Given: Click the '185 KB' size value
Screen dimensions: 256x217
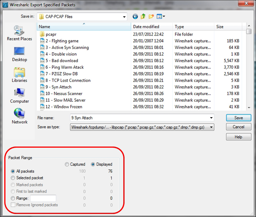Looking at the screenshot, I should click(x=233, y=41).
